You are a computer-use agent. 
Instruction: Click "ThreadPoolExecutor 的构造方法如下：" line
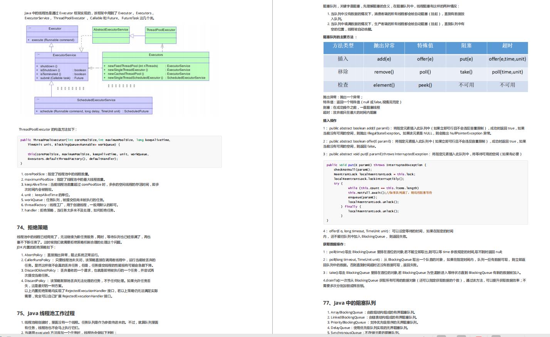click(48, 129)
